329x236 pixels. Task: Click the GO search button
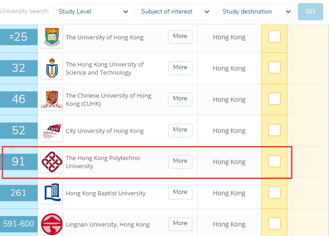coord(310,12)
